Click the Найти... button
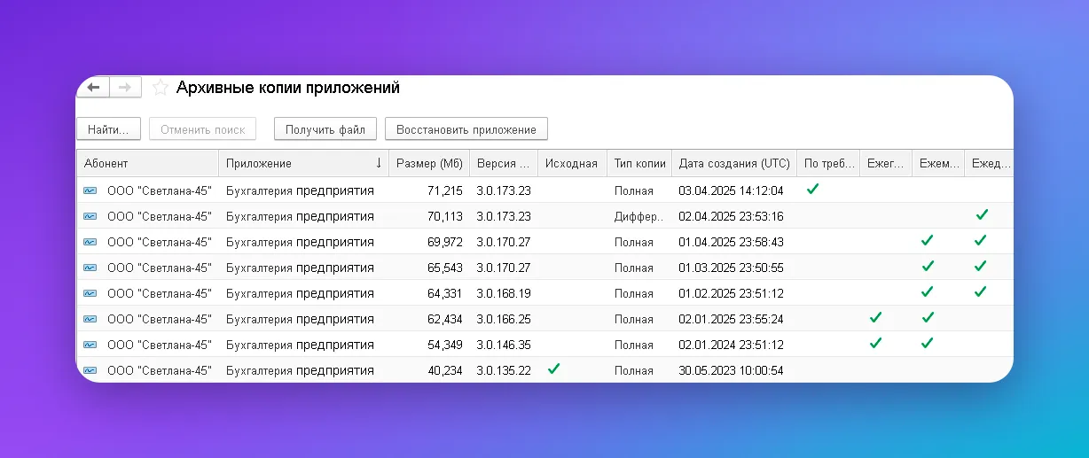 (x=109, y=128)
